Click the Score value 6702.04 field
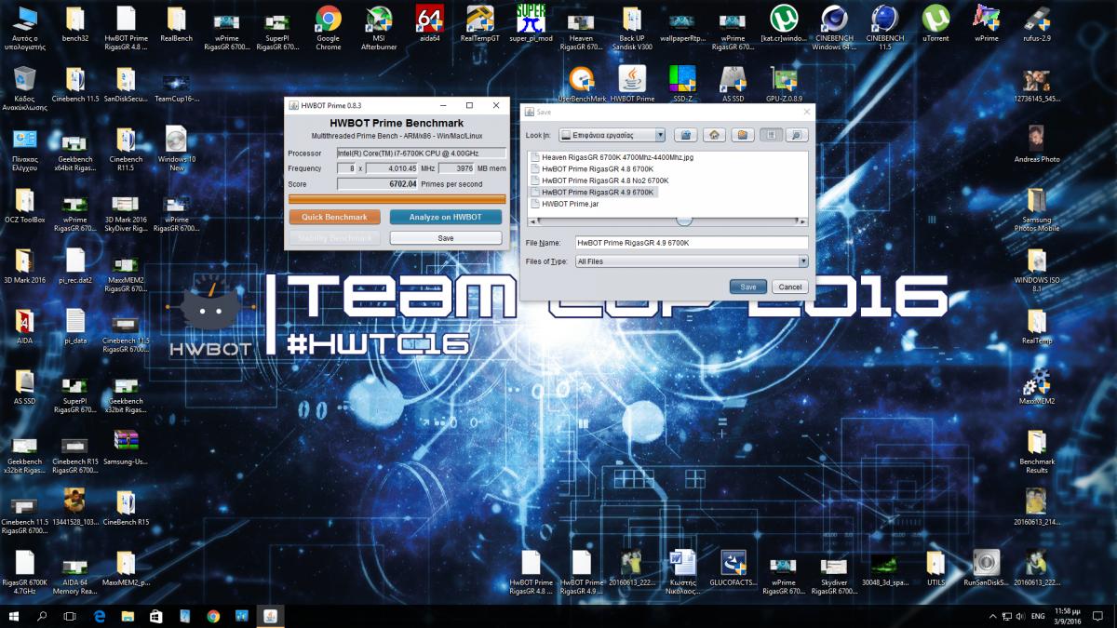 [x=377, y=183]
